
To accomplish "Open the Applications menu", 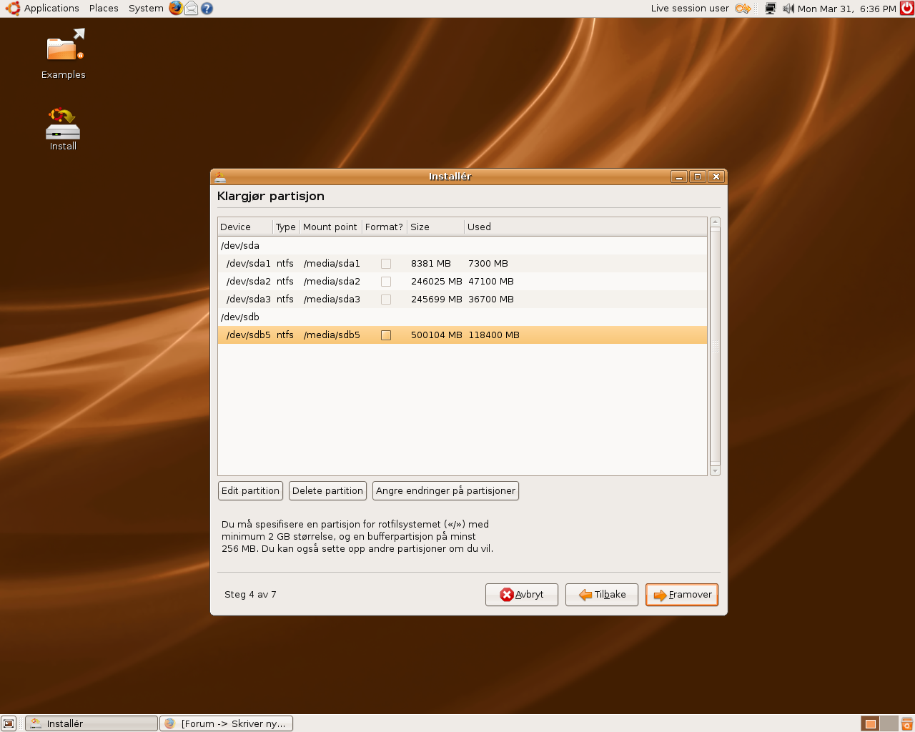I will 51,9.
